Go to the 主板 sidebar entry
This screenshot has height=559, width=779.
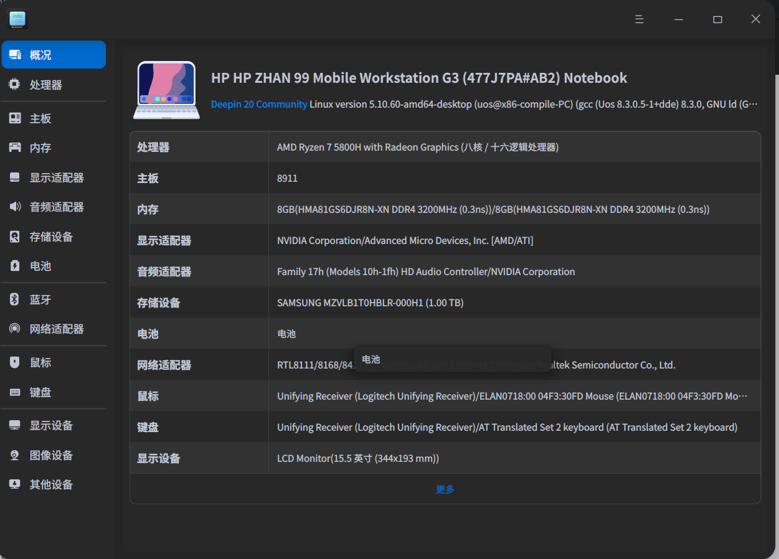pos(54,118)
